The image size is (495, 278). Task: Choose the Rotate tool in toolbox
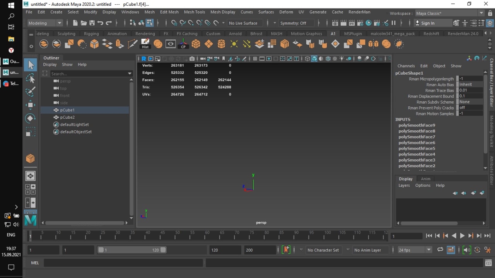click(31, 118)
